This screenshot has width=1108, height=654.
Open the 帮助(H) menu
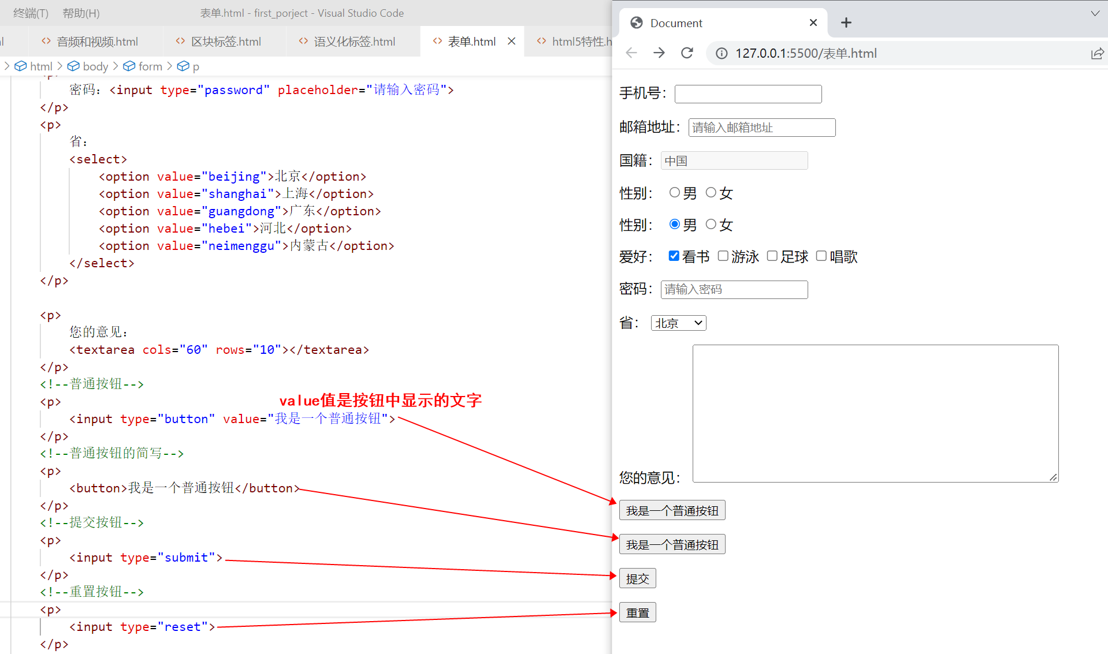[81, 13]
